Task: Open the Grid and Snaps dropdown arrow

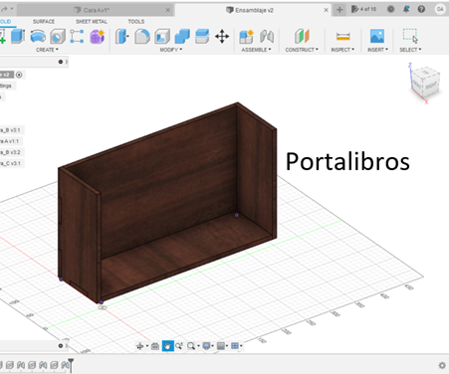Action: tap(241, 346)
